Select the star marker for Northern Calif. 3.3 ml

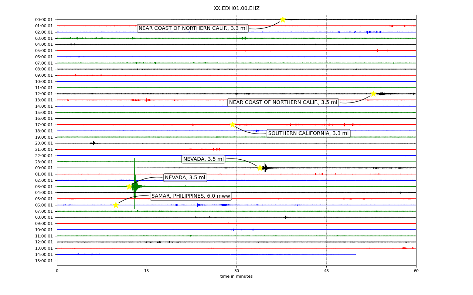tap(283, 20)
